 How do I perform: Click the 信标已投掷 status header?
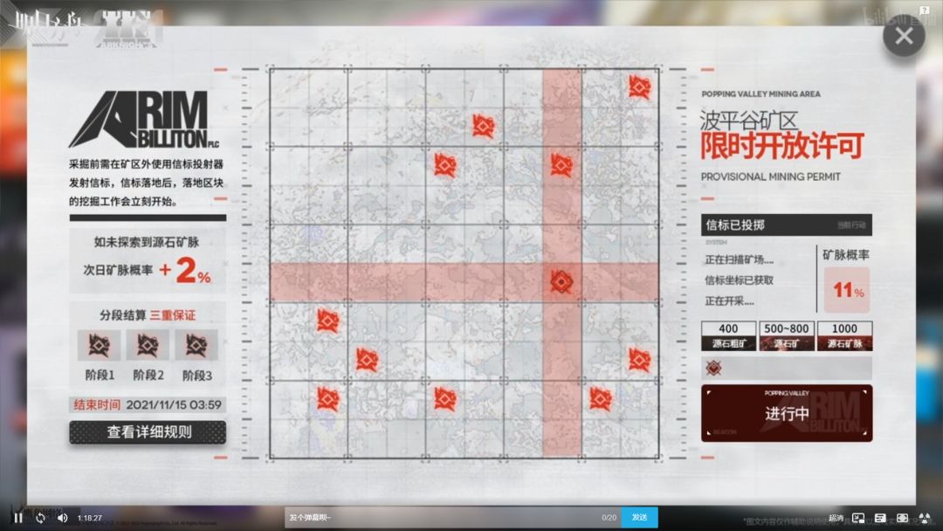[x=787, y=225]
